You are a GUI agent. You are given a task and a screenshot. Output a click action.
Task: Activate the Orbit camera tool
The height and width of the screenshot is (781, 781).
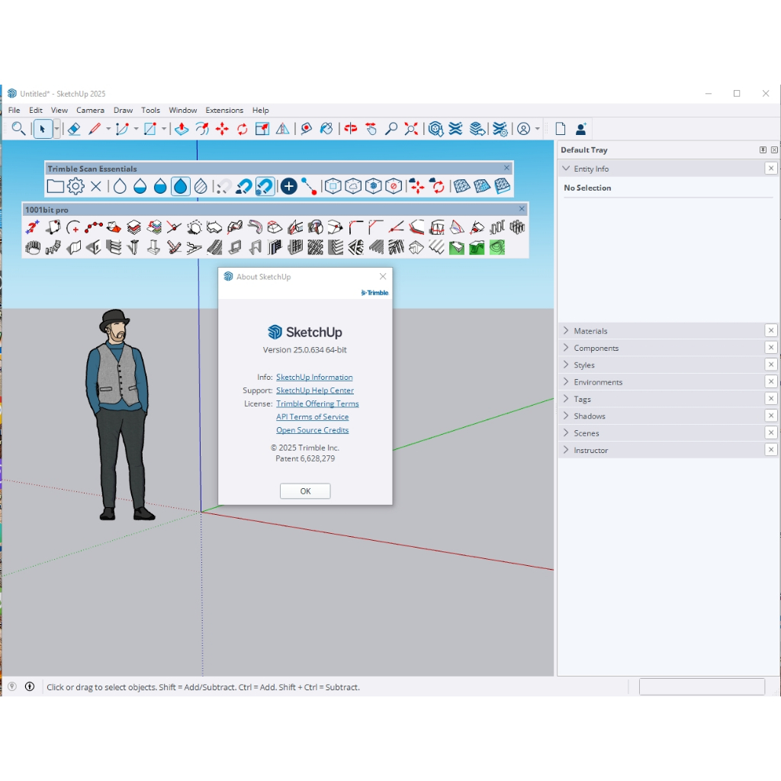tap(351, 129)
